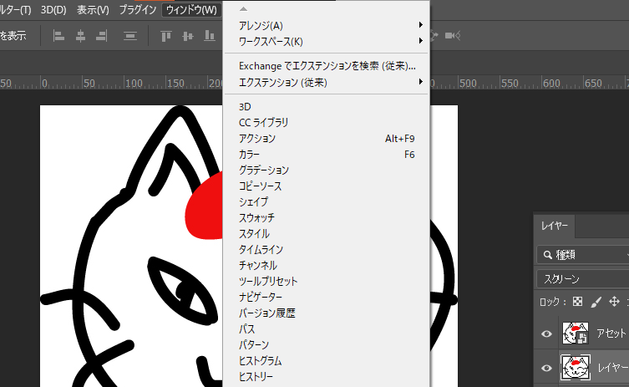629x387 pixels.
Task: Select the アセット layer thumbnail
Action: tap(577, 334)
